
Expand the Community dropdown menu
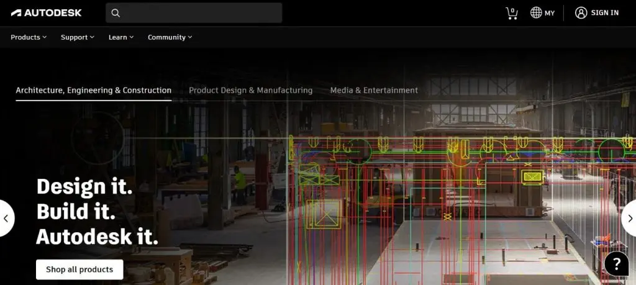tap(170, 37)
